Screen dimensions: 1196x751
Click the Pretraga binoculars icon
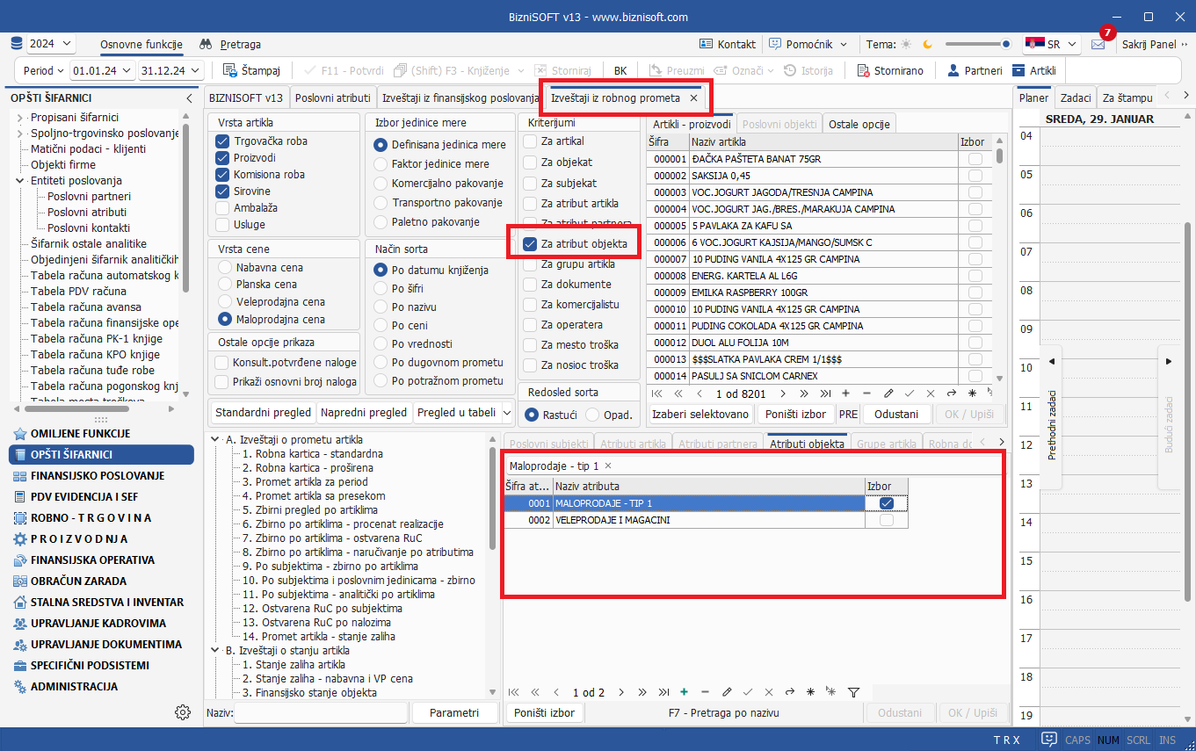click(206, 44)
